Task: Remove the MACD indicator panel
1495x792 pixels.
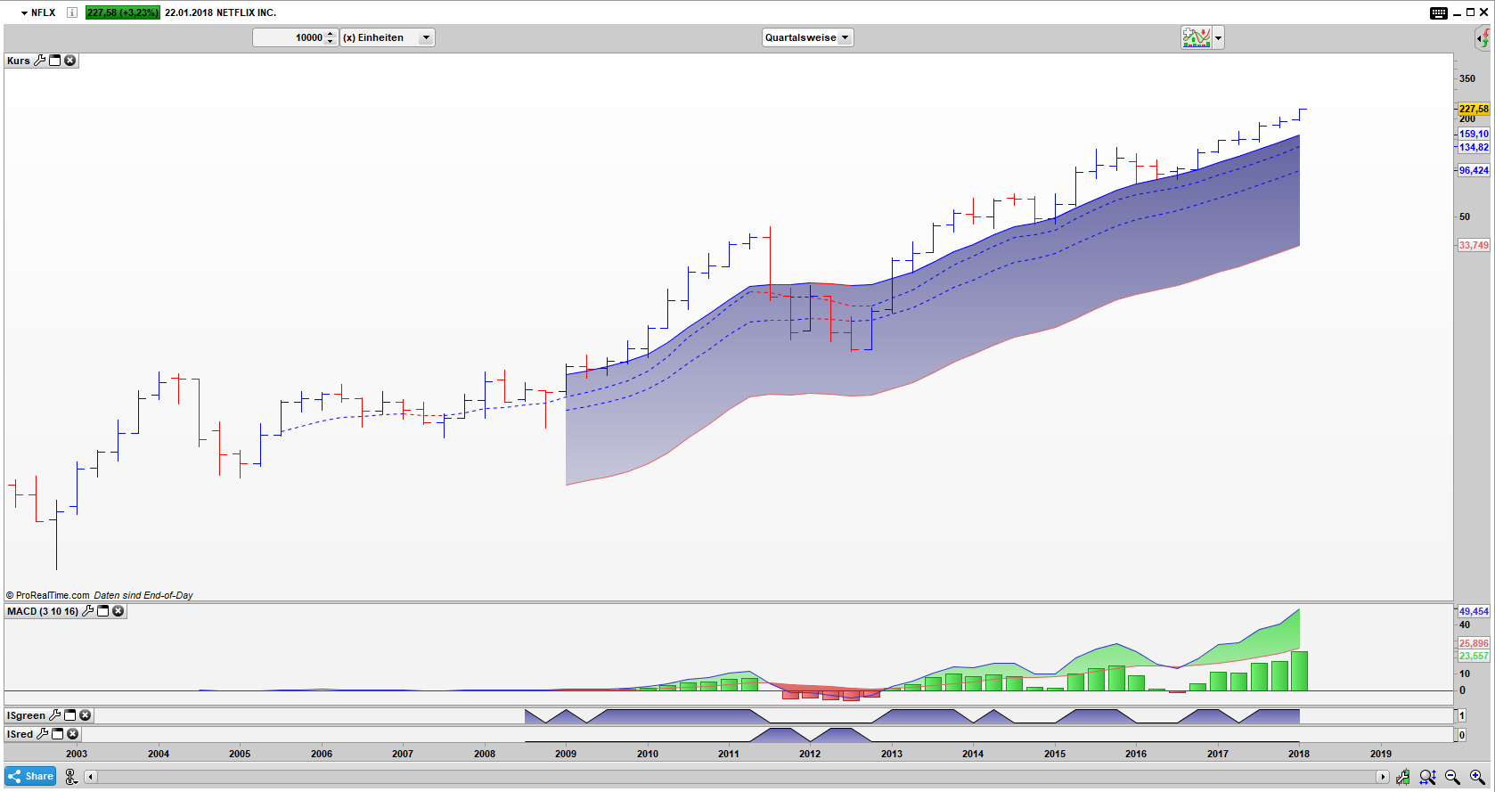Action: coord(118,611)
